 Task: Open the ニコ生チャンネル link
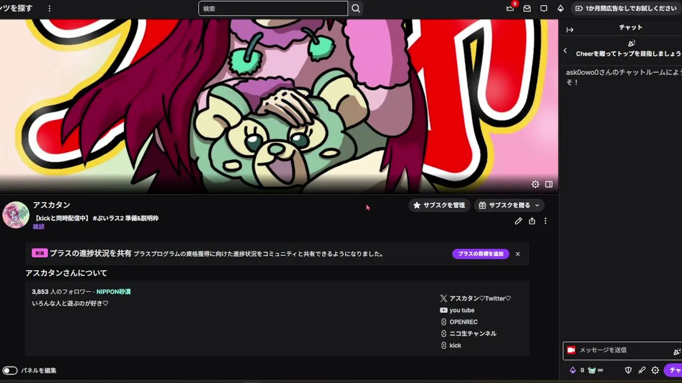click(468, 334)
